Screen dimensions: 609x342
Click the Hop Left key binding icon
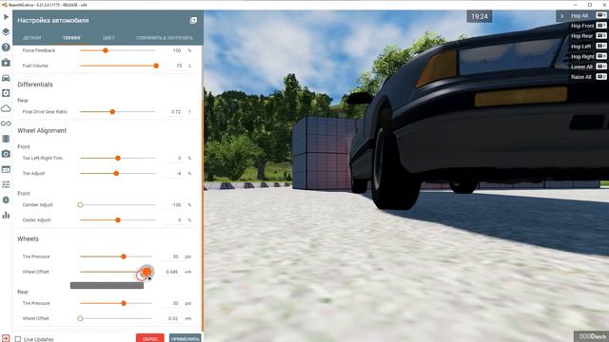tap(601, 46)
